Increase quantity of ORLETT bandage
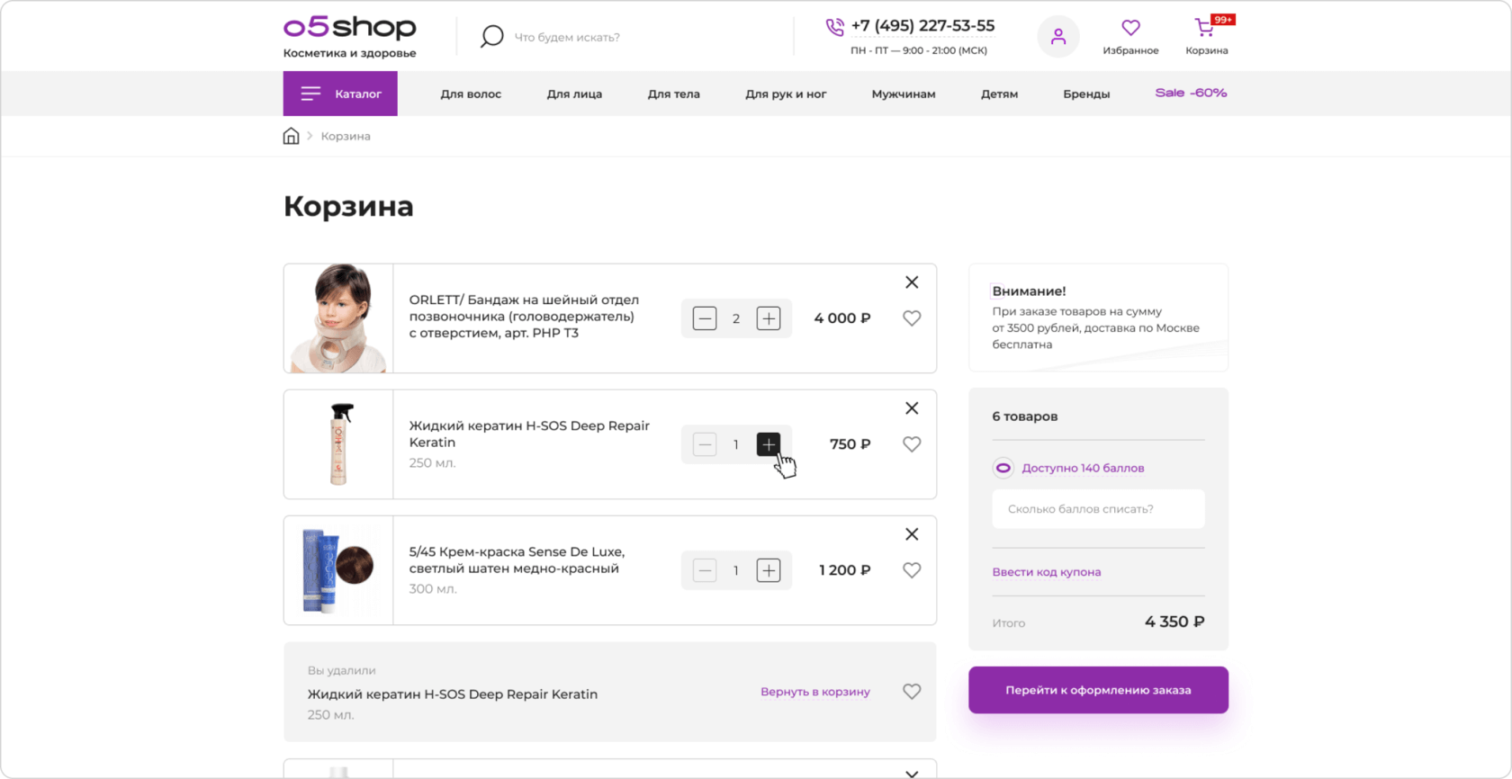Image resolution: width=1512 pixels, height=779 pixels. click(768, 318)
